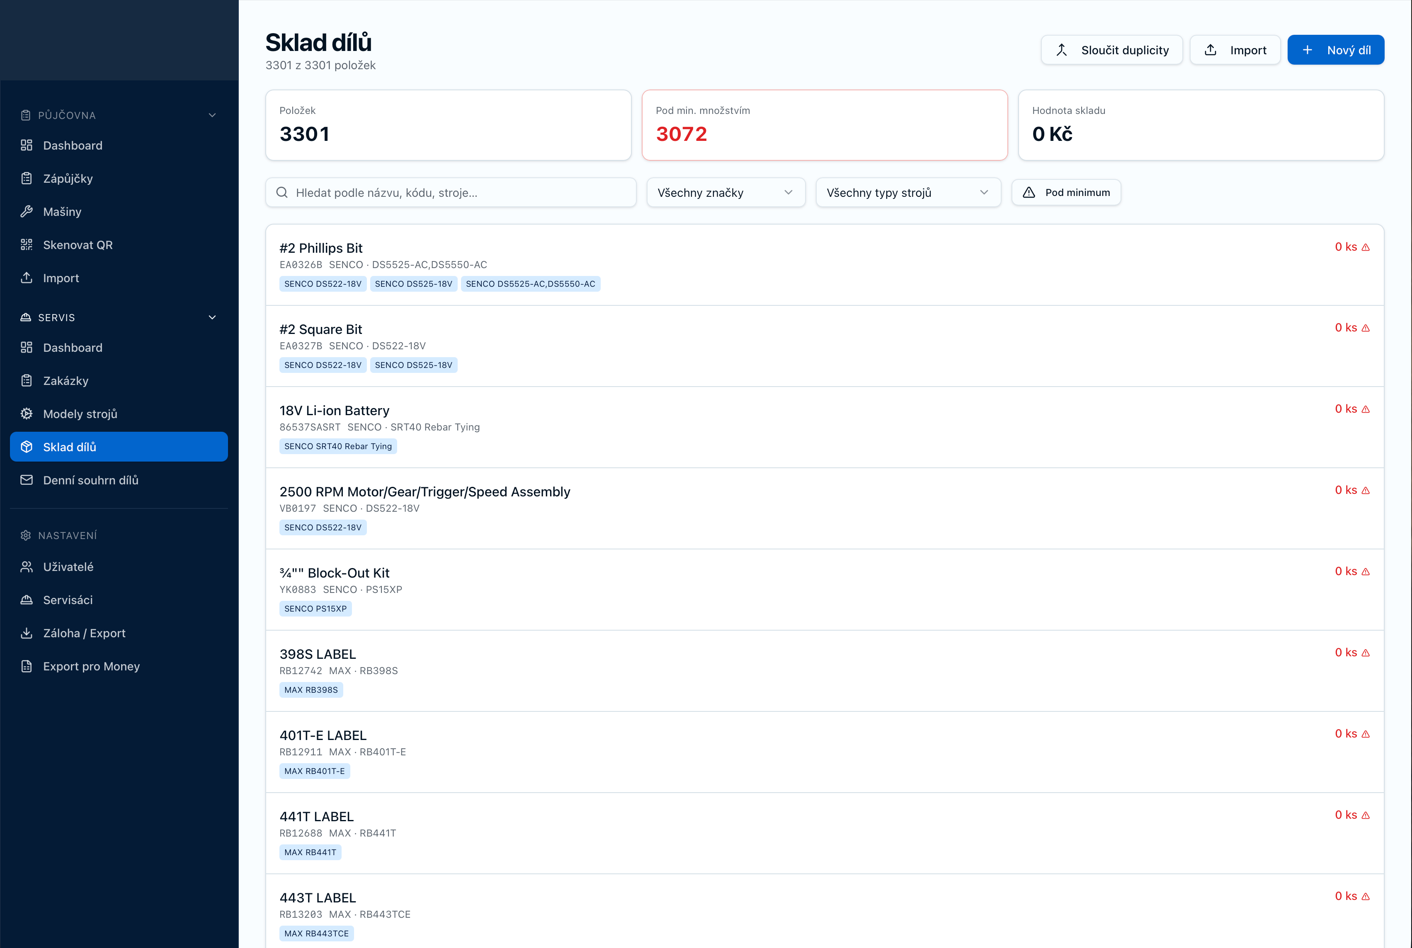Open the Všechny typy strojů dropdown

coord(908,192)
